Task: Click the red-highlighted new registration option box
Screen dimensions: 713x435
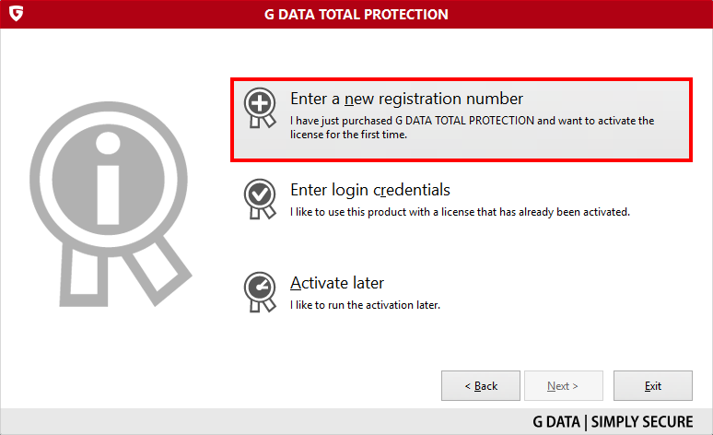Action: click(462, 120)
